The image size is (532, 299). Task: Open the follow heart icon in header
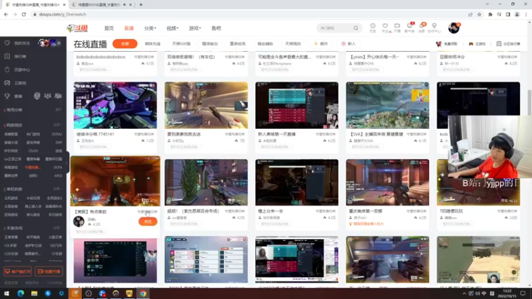pyautogui.click(x=385, y=28)
